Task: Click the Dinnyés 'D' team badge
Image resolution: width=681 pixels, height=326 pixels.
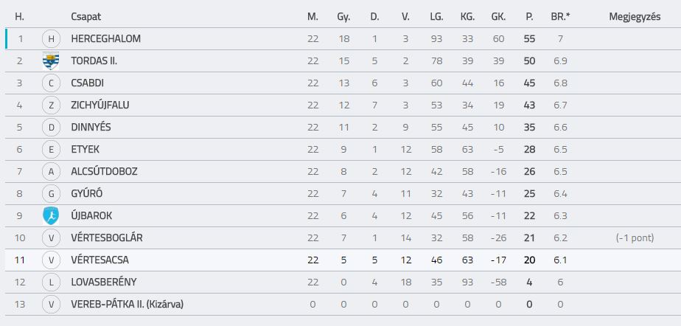Action: pos(51,128)
